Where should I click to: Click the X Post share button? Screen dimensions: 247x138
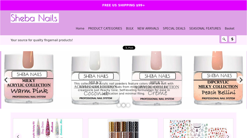click(129, 48)
